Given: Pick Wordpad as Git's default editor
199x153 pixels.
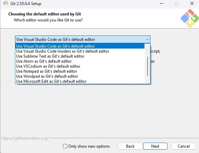Looking at the screenshot, I should (80, 76).
